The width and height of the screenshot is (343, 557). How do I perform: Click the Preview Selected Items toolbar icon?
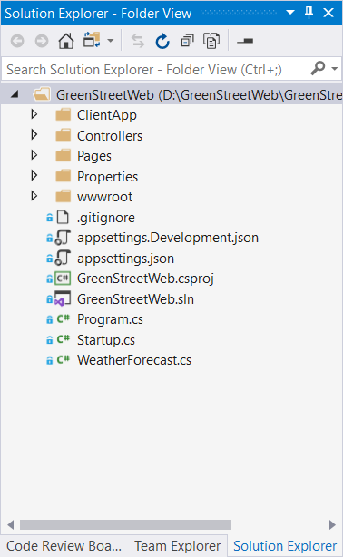click(x=245, y=41)
